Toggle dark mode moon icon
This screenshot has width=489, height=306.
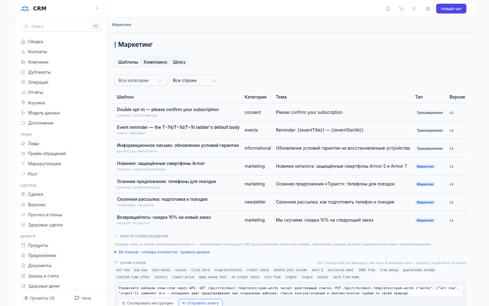coord(401,9)
